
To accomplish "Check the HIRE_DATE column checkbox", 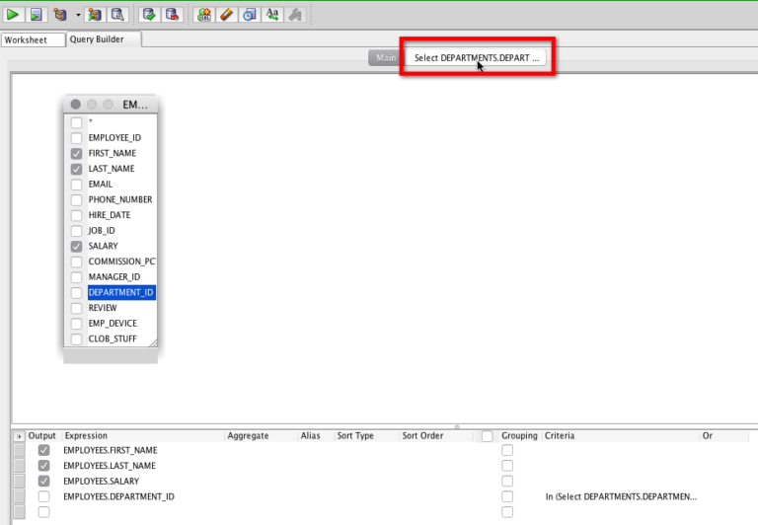I will pos(76,215).
